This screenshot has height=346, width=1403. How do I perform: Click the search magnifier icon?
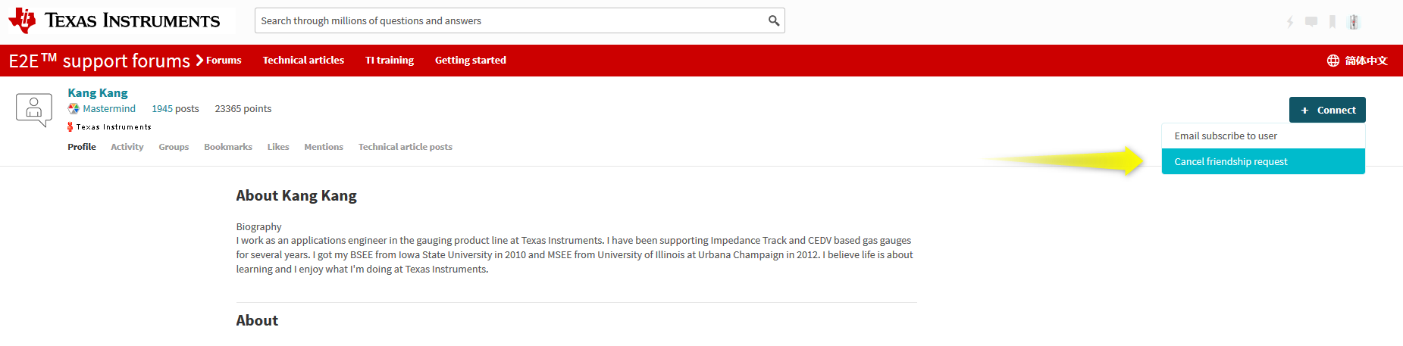(x=773, y=20)
